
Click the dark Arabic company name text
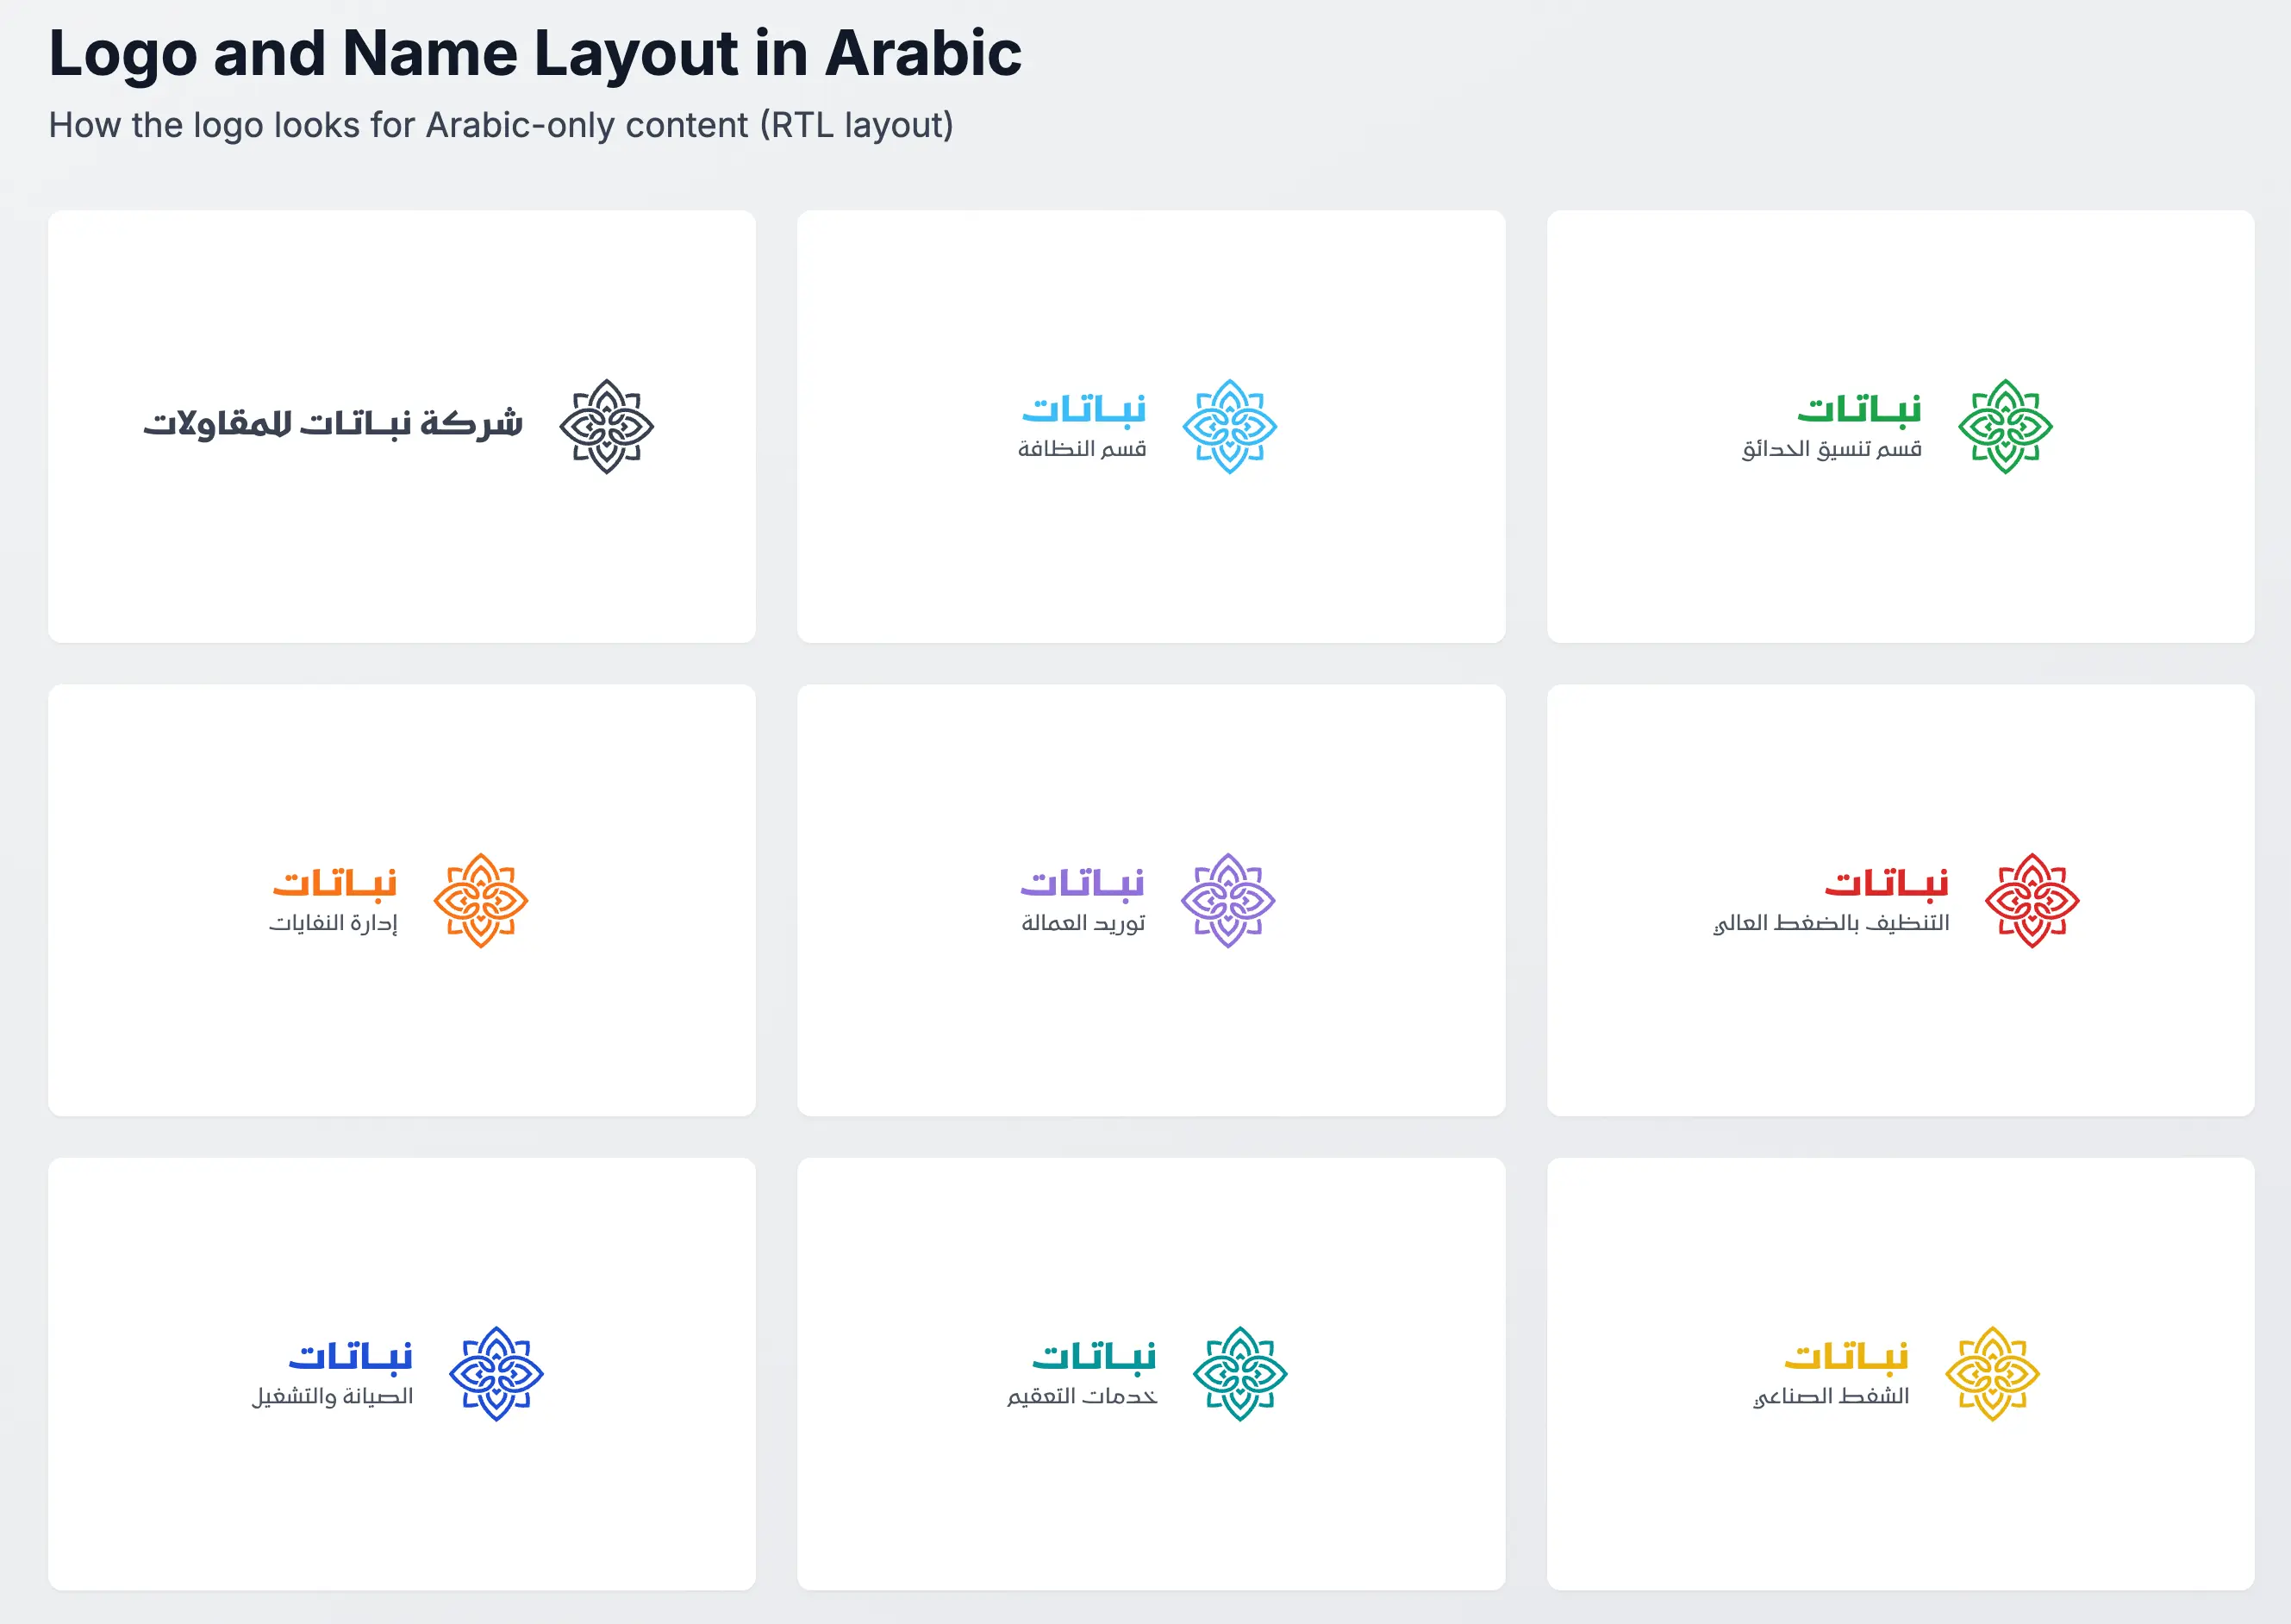pos(332,424)
